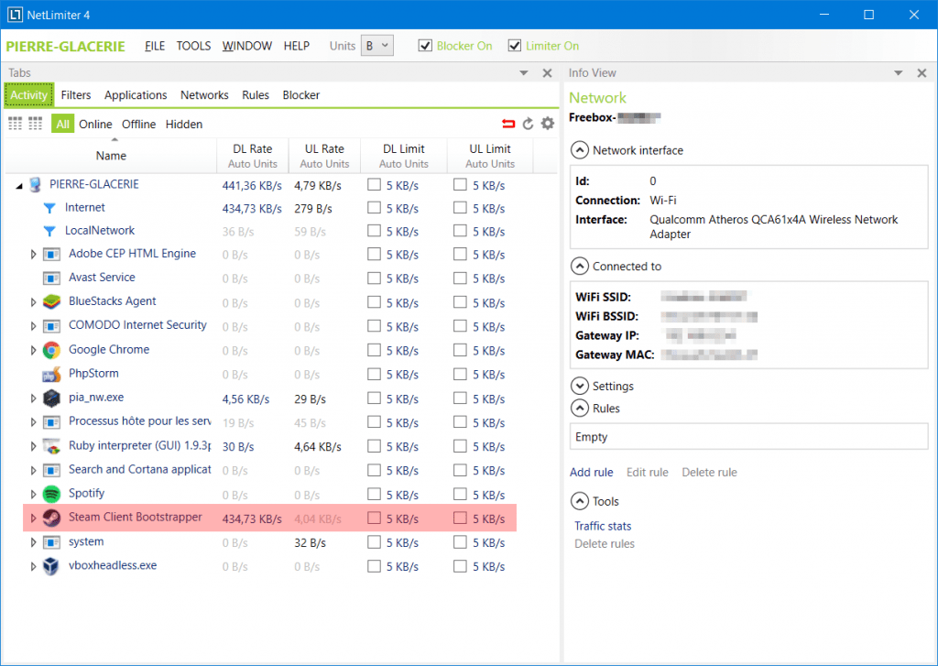Collapse the PIERRE-GLACERIE tree node

tap(19, 185)
